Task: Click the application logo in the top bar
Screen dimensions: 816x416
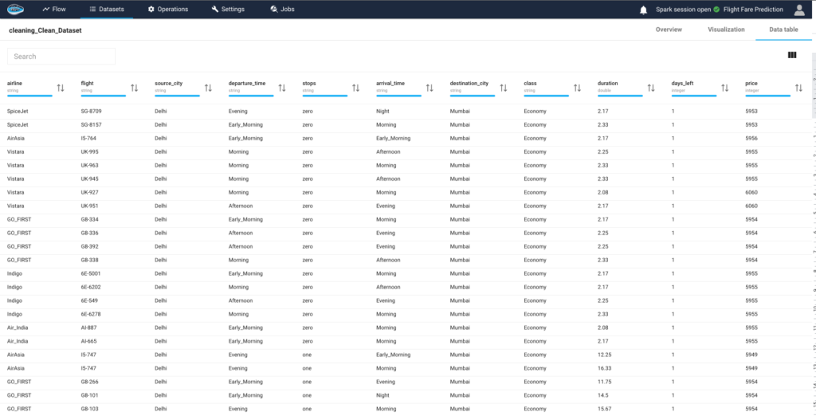Action: (x=16, y=10)
